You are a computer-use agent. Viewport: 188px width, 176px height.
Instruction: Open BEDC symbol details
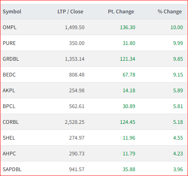(x=9, y=75)
